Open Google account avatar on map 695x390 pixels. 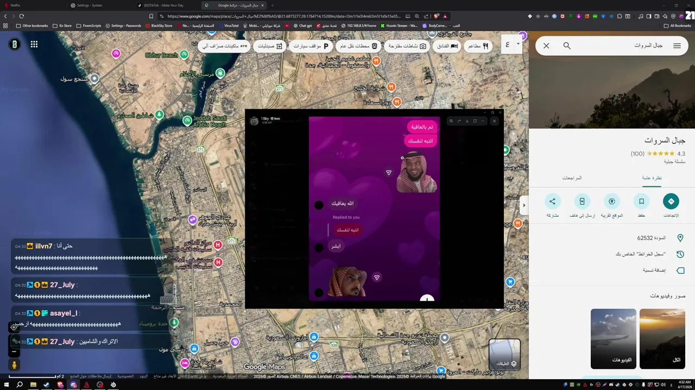tap(15, 44)
